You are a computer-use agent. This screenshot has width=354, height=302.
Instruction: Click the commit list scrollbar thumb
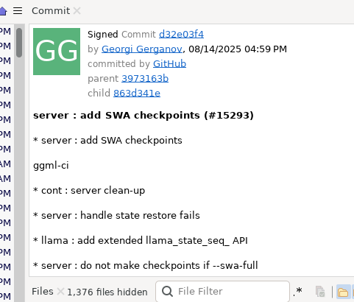(x=19, y=43)
